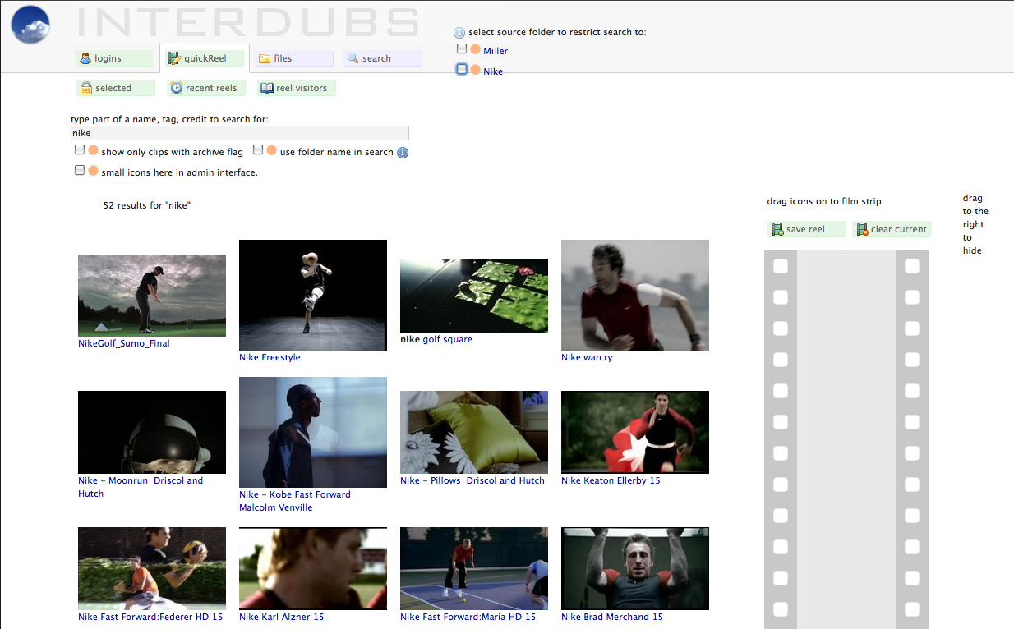The image size is (1014, 629).
Task: Click the 'drag icons on to film strip' text
Action: pyautogui.click(x=824, y=201)
